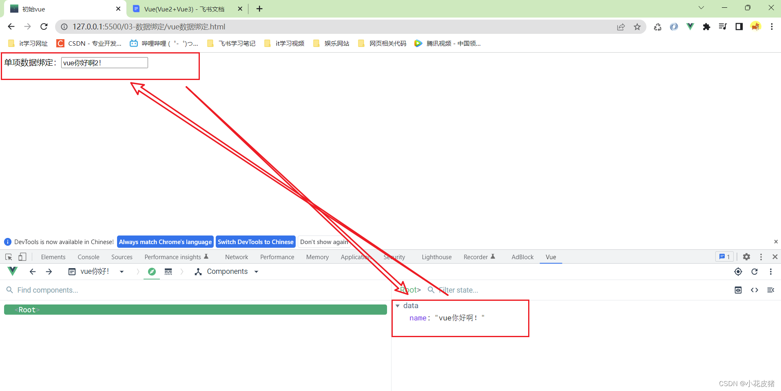
Task: Switch to the Sources tab
Action: click(x=122, y=257)
